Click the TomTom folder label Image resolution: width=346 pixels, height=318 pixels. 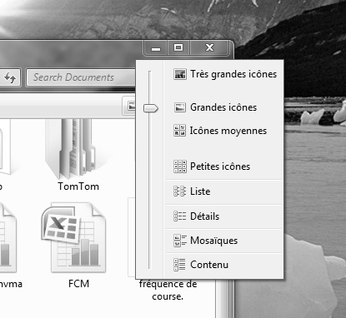coord(78,186)
